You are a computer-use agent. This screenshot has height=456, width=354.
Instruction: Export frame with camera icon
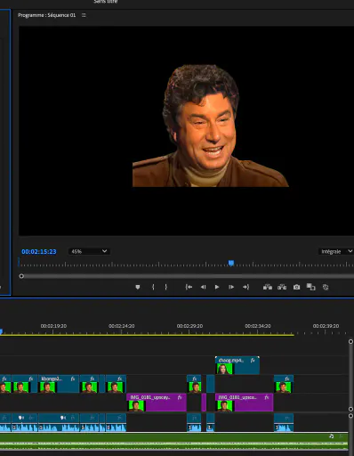296,287
